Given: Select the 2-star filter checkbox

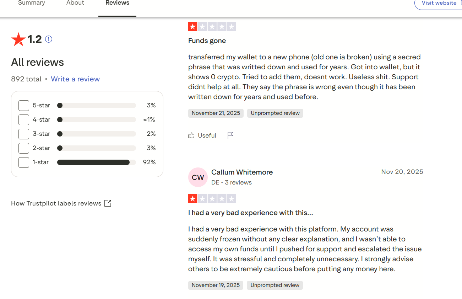Looking at the screenshot, I should click(24, 148).
